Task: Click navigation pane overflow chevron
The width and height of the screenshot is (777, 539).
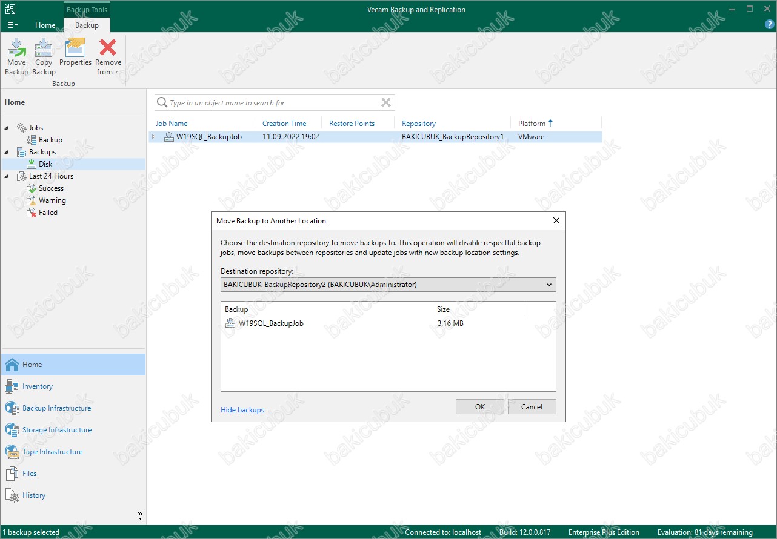Action: pyautogui.click(x=140, y=516)
